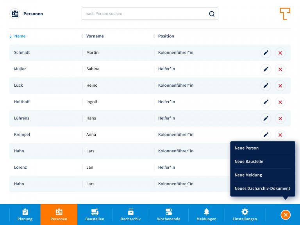Click the Personen ID badge icon at top
The width and height of the screenshot is (300, 225).
coord(15,14)
